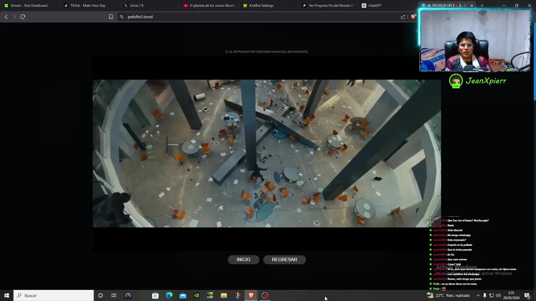
Task: Open Microsoft Store from the taskbar
Action: point(155,296)
